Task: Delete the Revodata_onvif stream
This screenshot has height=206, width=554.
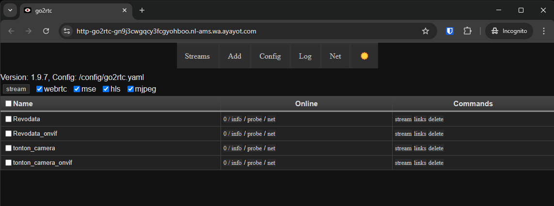Action: [x=436, y=134]
